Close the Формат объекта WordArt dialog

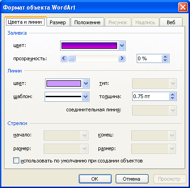point(183,7)
